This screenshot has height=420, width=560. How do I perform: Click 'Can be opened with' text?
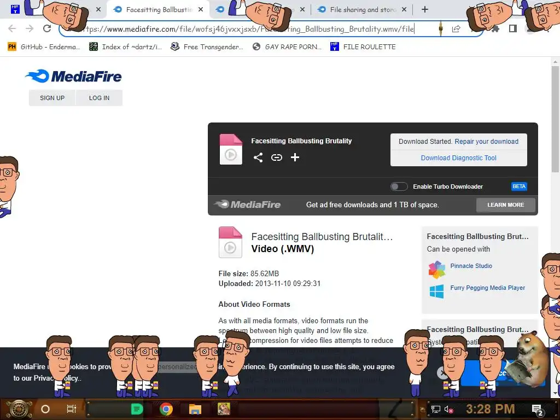[x=458, y=249]
